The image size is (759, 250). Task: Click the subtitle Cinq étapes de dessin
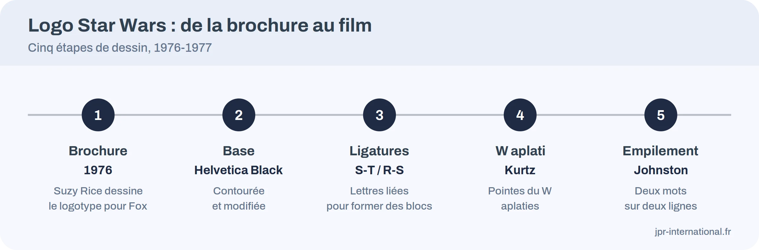[120, 48]
